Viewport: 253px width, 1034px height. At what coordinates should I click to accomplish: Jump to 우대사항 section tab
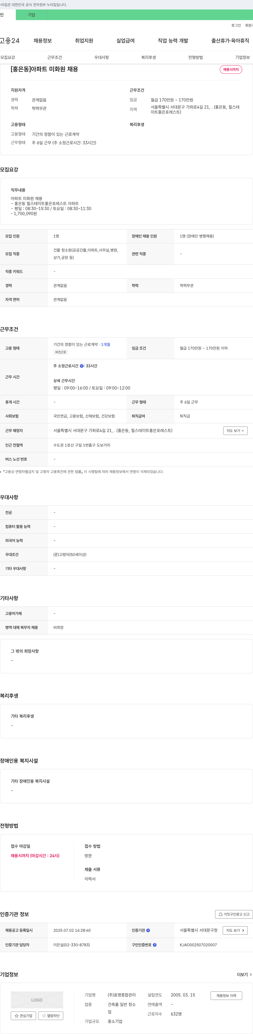tap(101, 57)
